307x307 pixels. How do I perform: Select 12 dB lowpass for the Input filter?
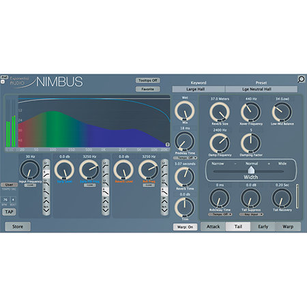click(46, 183)
